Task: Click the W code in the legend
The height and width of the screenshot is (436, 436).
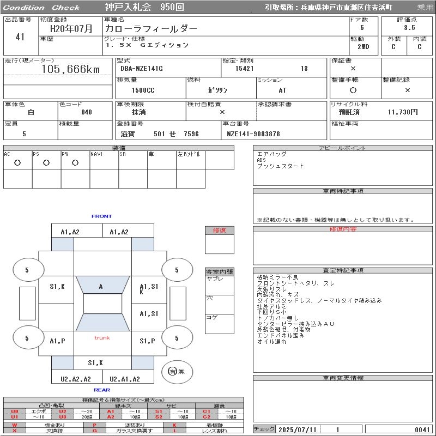Action: coord(15,425)
